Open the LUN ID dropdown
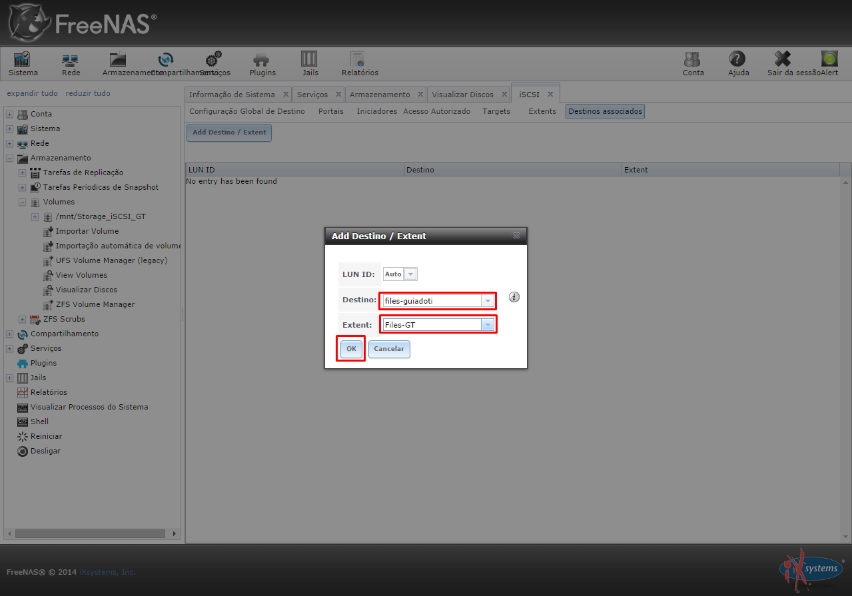 (x=410, y=274)
